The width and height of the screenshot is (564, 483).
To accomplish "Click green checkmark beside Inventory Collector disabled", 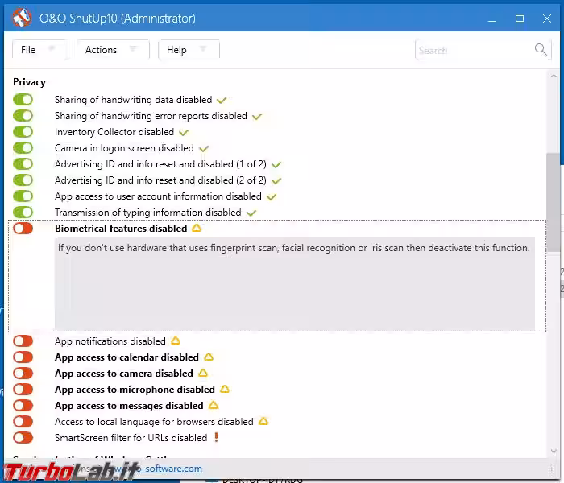I will click(184, 132).
